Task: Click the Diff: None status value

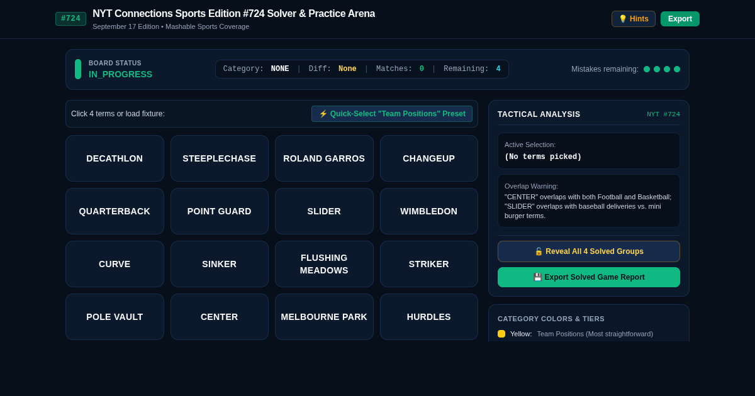Action: pyautogui.click(x=332, y=69)
